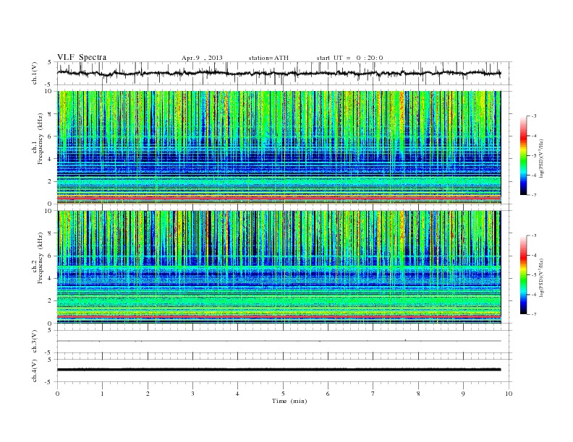The width and height of the screenshot is (573, 442).
Task: Click the ch.2 spectrogram panel
Action: (x=279, y=267)
